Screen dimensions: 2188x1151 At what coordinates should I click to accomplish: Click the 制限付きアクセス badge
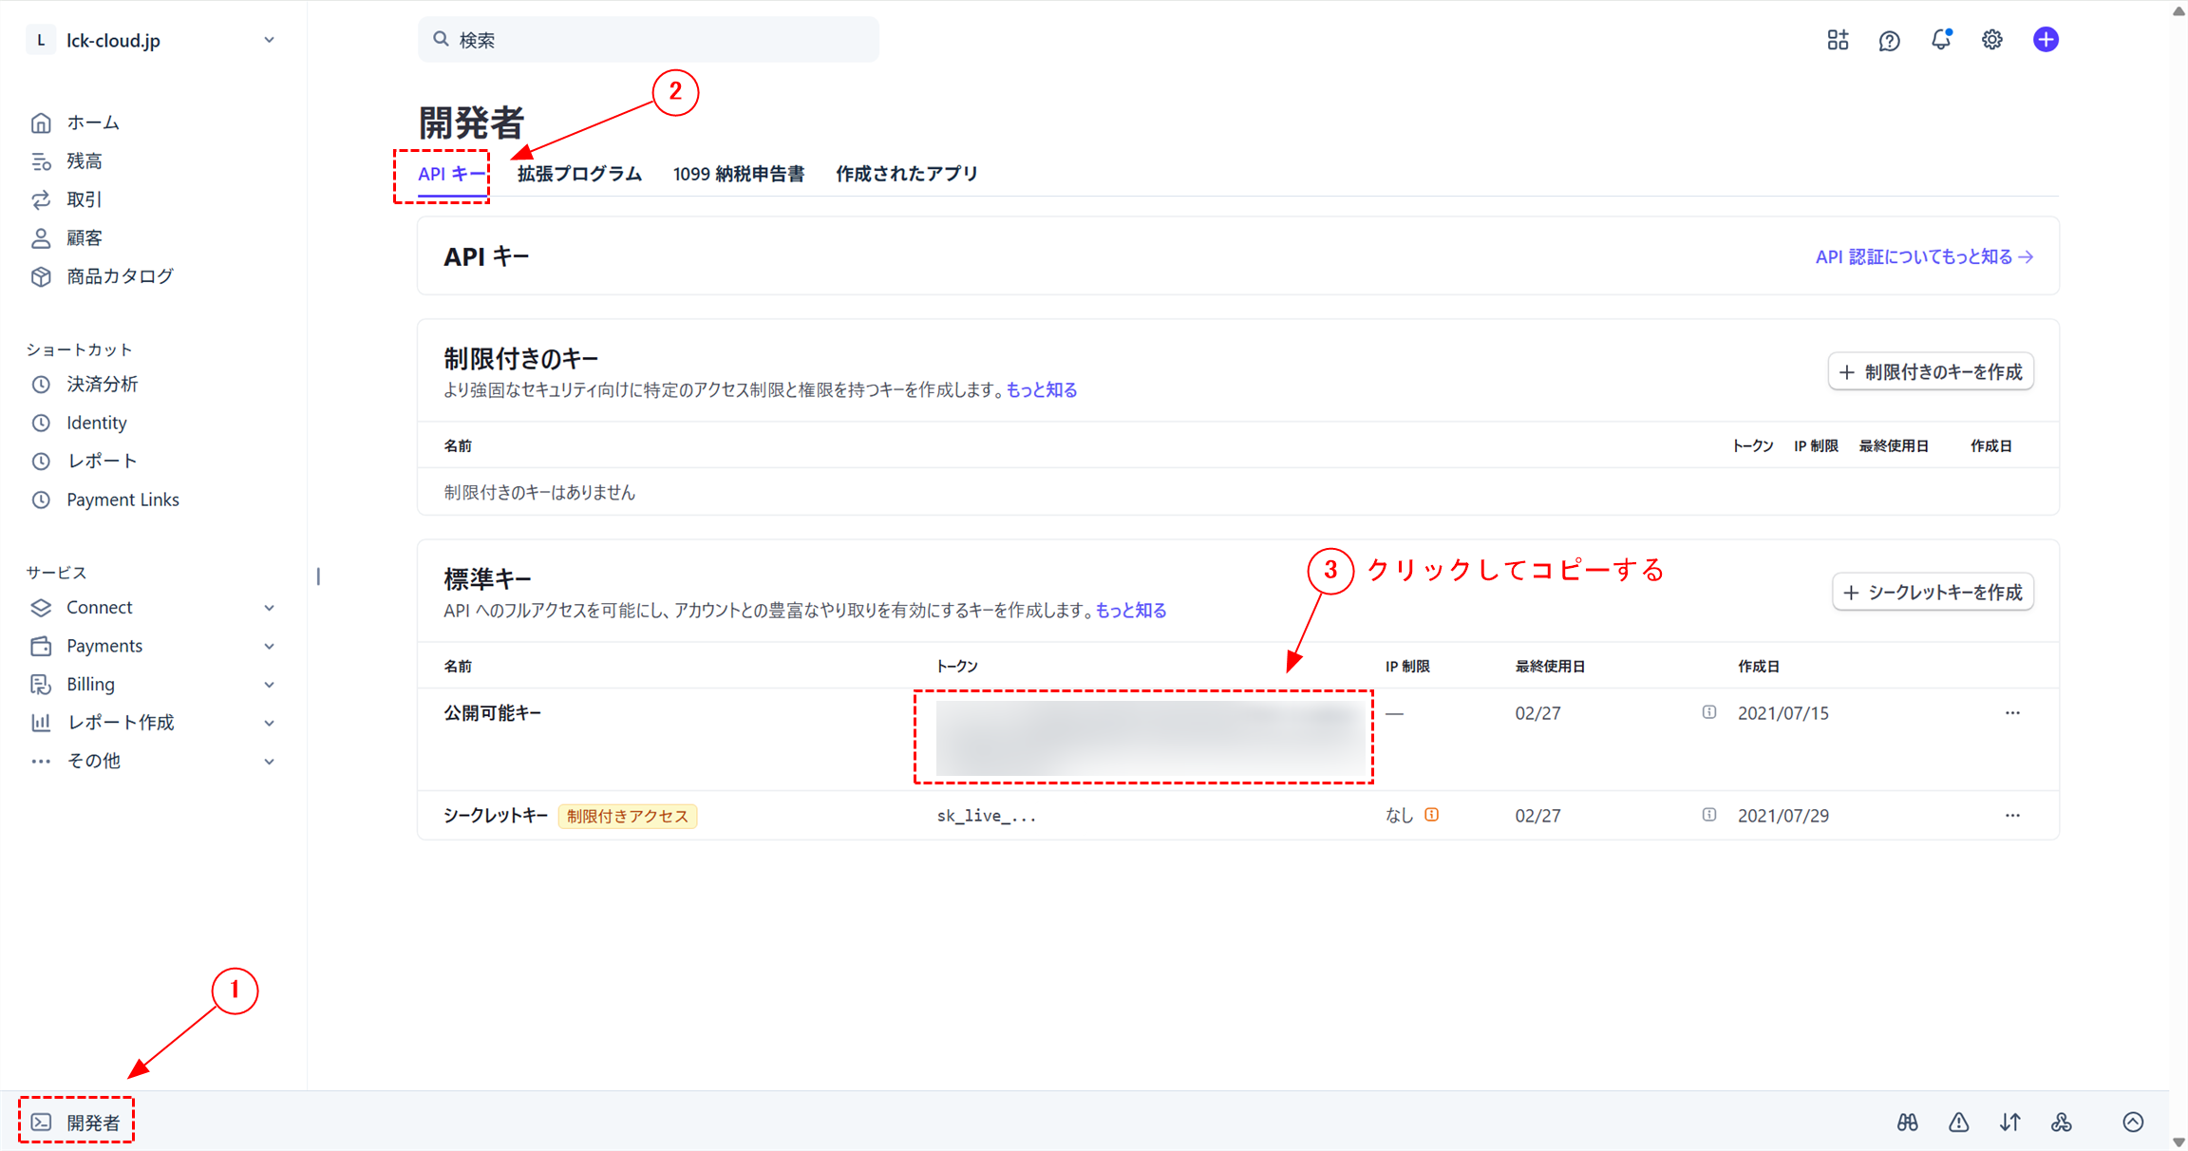(628, 816)
